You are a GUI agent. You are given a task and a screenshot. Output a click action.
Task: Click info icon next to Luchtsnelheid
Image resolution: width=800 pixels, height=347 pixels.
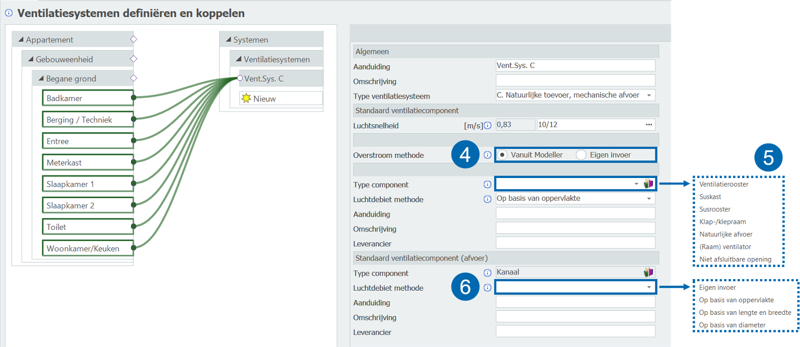[488, 126]
